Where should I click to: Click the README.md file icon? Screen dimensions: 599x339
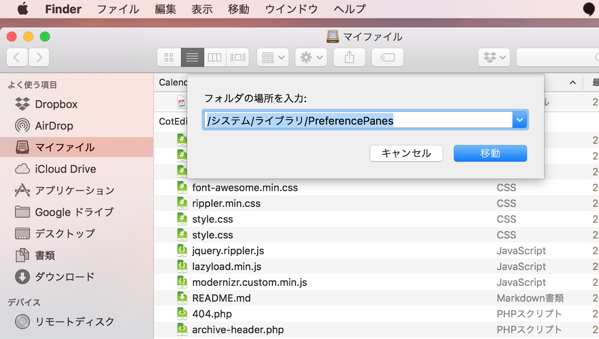[x=182, y=298]
